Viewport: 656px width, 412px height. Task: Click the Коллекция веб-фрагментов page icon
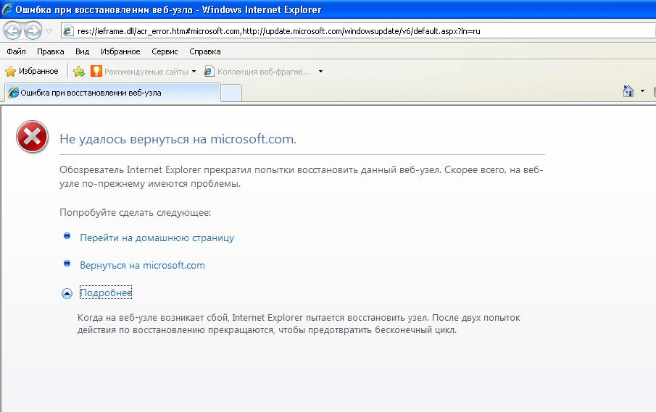coord(209,71)
